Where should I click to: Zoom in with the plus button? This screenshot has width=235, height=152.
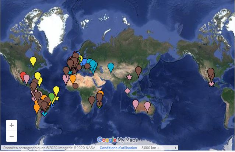[11, 125]
